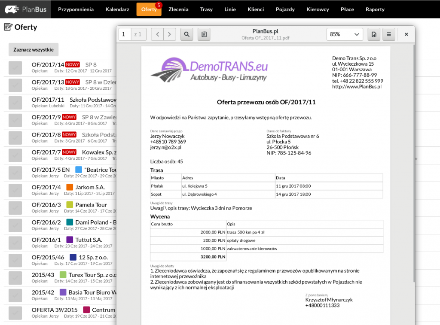Click the document properties icon beside zoom
This screenshot has width=440, height=325.
tap(373, 34)
